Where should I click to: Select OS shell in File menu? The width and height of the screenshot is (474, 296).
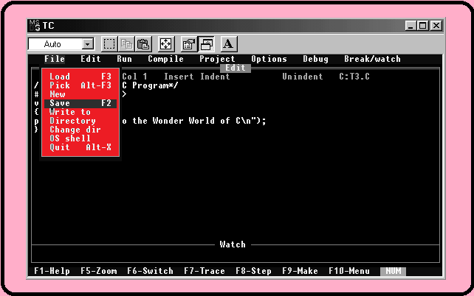pyautogui.click(x=80, y=138)
